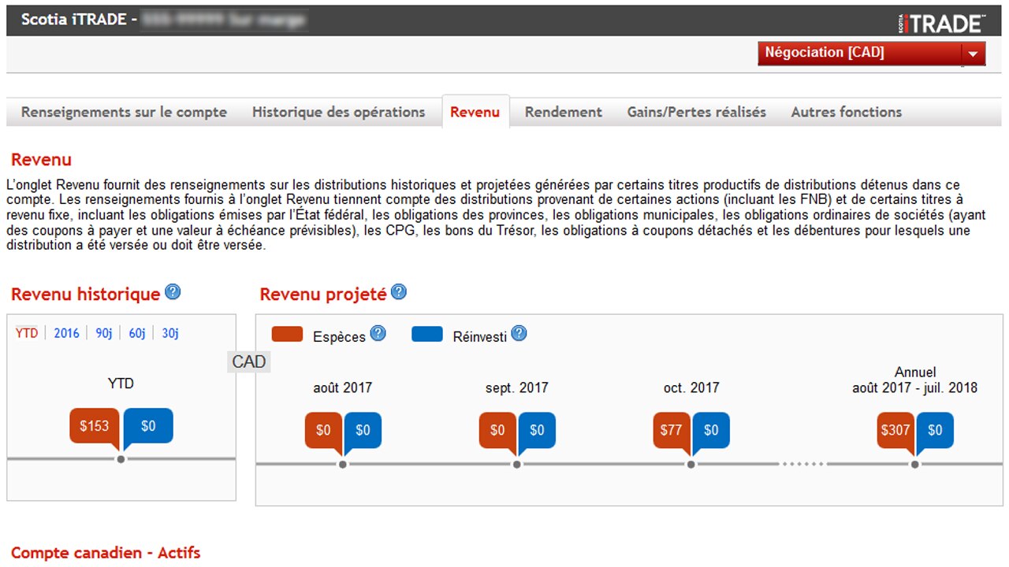The height and width of the screenshot is (567, 1009).
Task: Select YTD historical income period
Action: click(27, 333)
